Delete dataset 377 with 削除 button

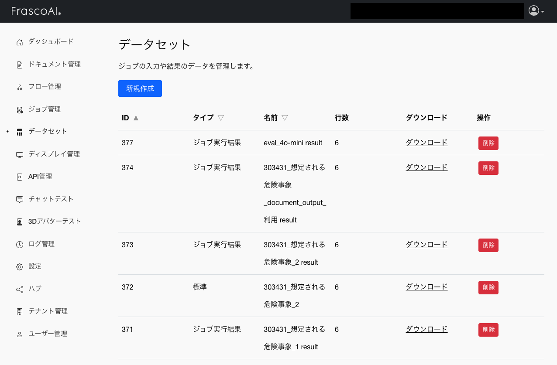[488, 143]
